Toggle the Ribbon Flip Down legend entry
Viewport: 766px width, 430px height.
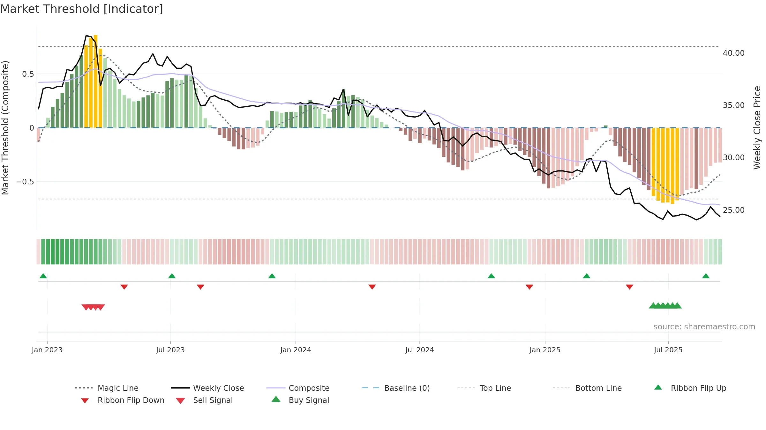pos(123,400)
